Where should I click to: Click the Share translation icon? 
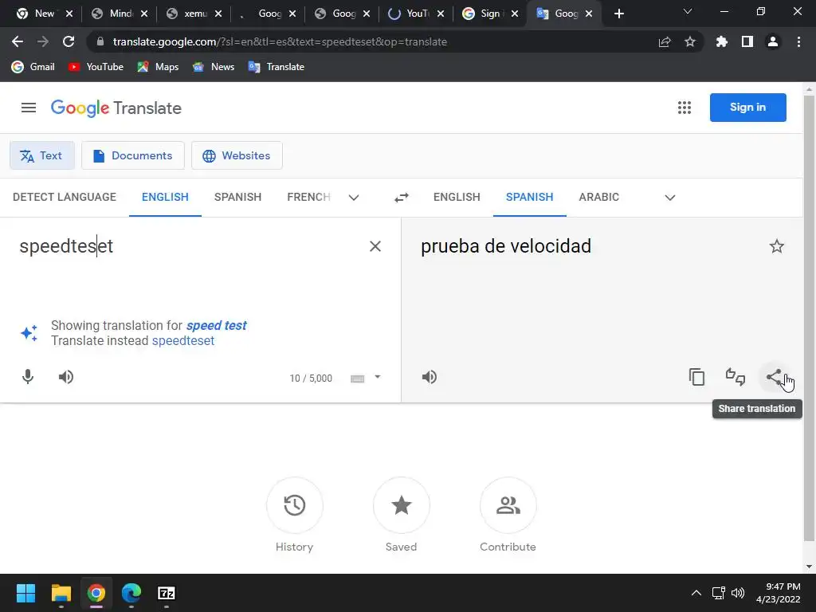[x=774, y=377]
